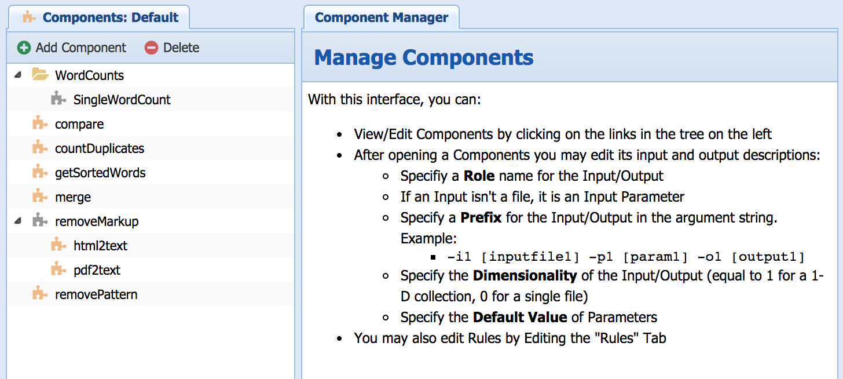Select the html2text component
The height and width of the screenshot is (379, 843).
[100, 246]
